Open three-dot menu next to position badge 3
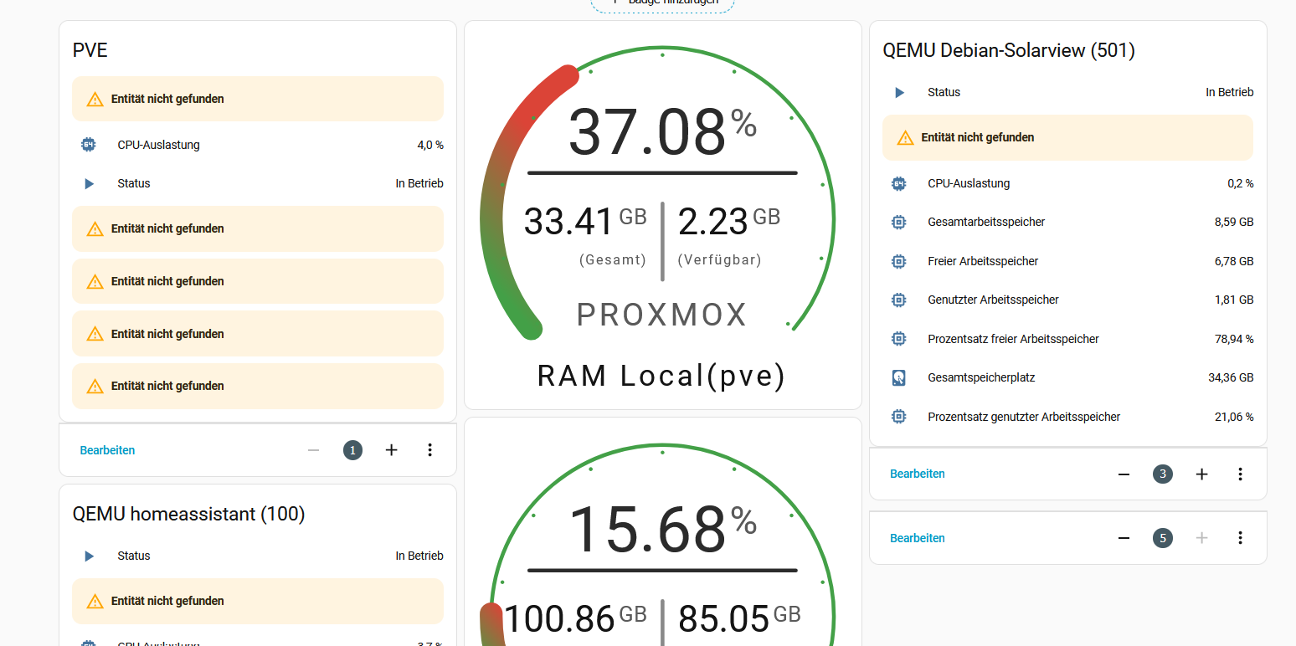This screenshot has width=1296, height=646. [x=1240, y=474]
